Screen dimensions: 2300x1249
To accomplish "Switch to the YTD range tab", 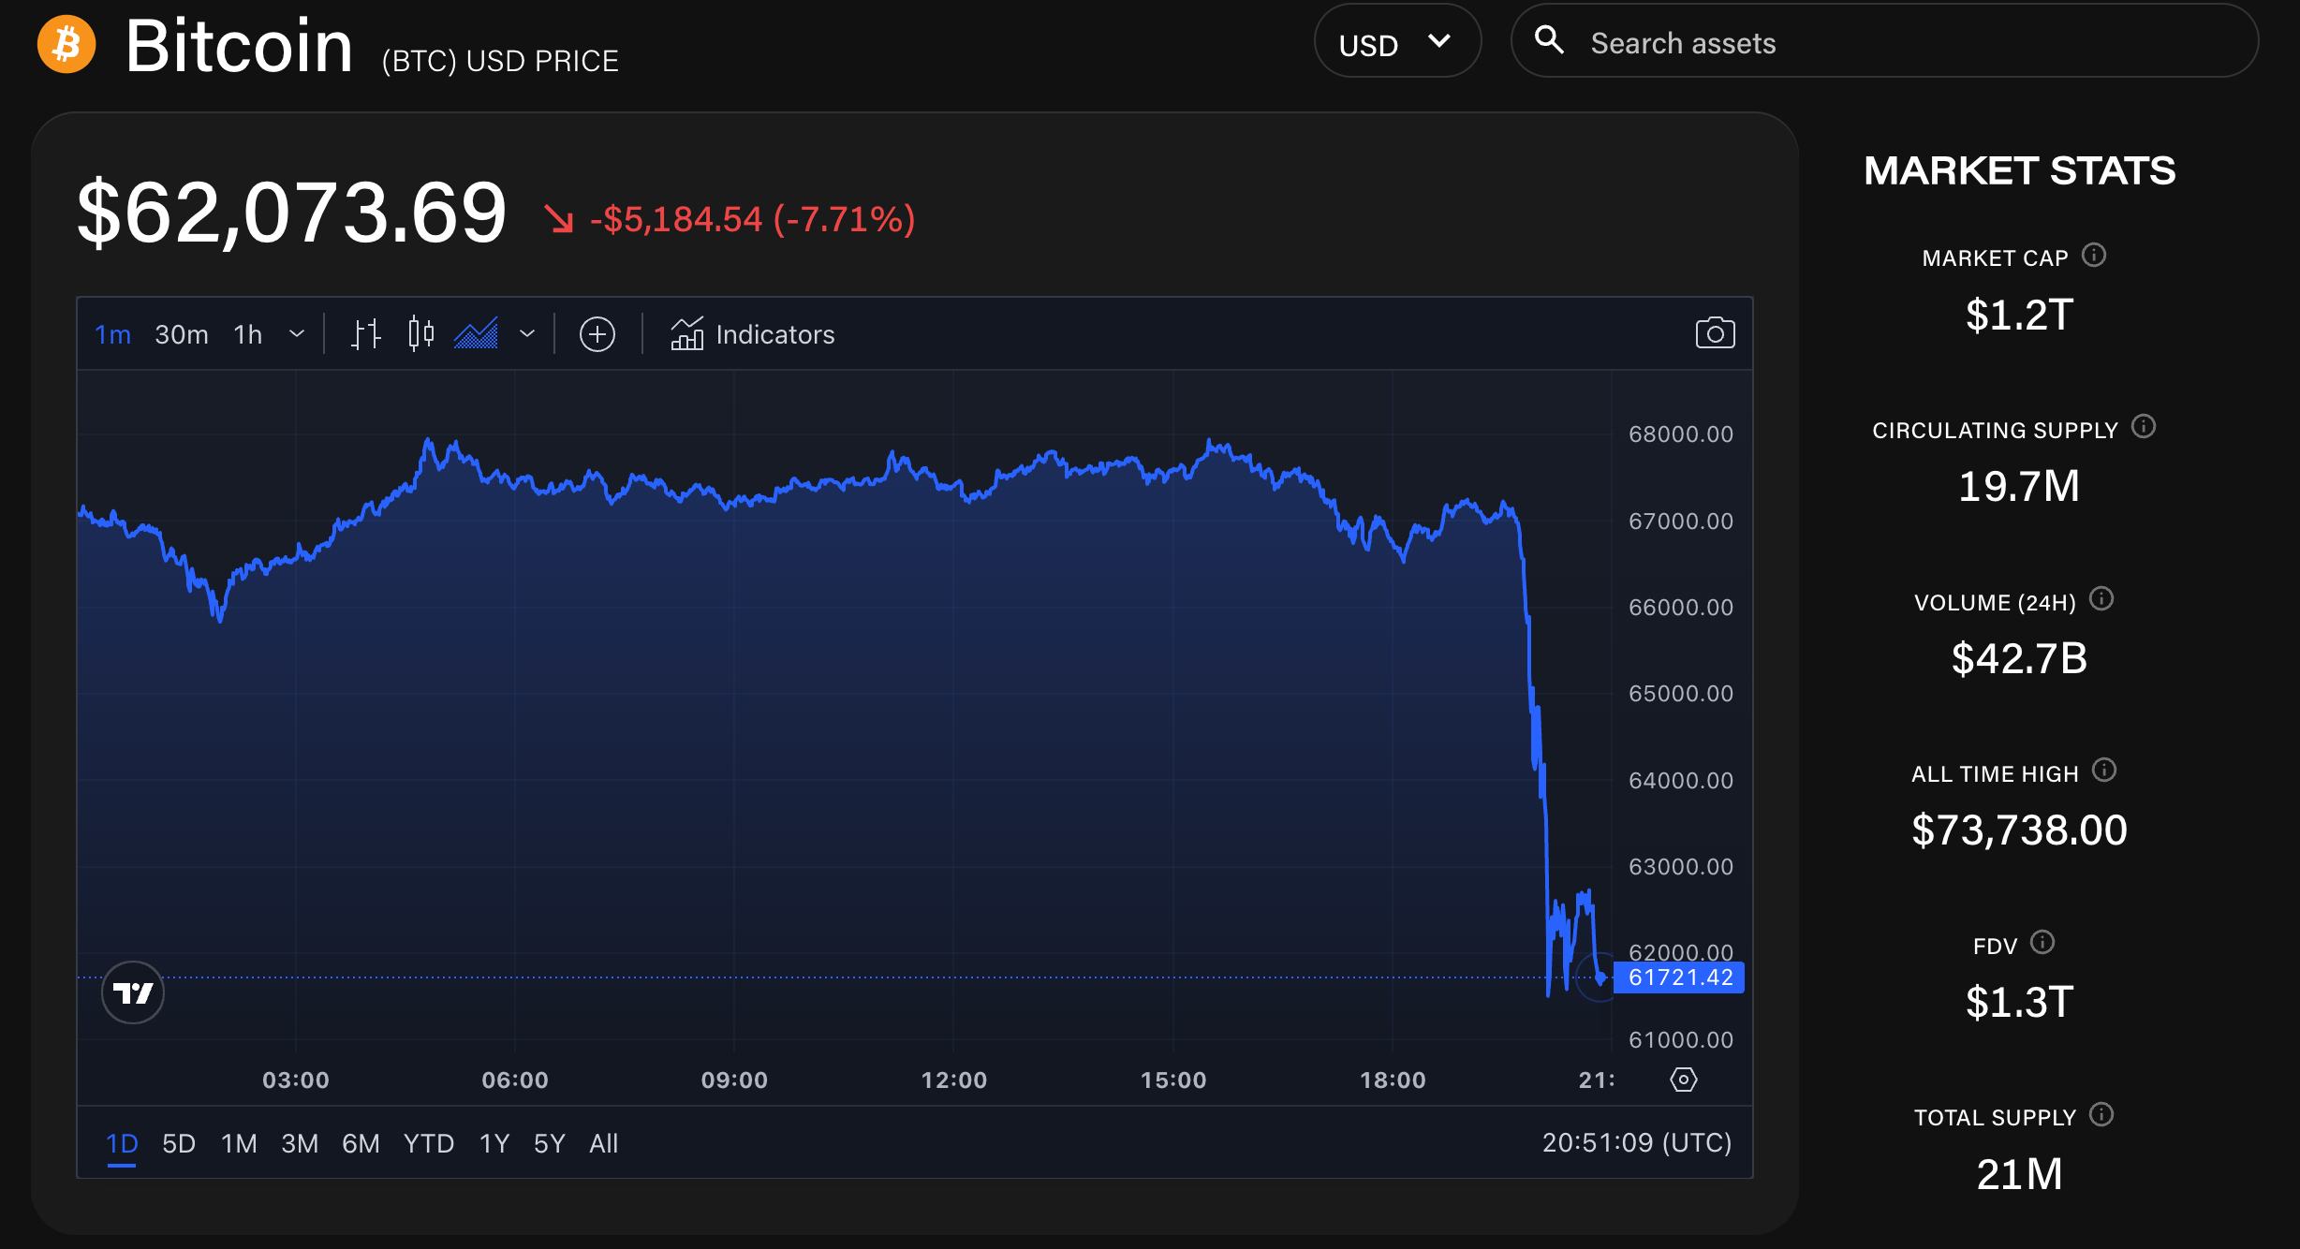I will coord(428,1143).
